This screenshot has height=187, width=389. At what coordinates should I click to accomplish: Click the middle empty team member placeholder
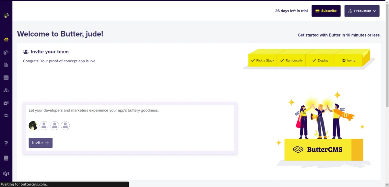coord(54,125)
